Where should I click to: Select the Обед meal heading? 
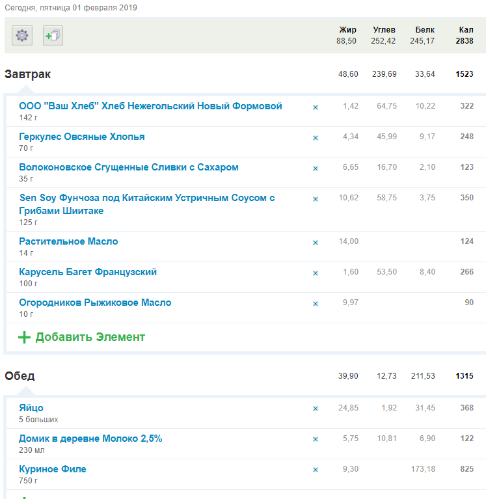pyautogui.click(x=20, y=376)
